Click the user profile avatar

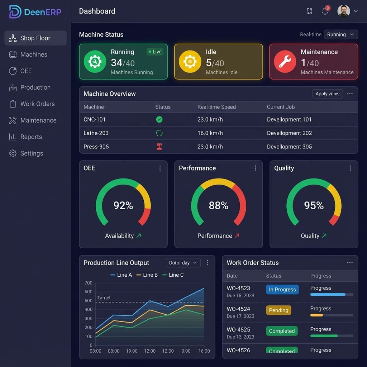click(x=343, y=11)
